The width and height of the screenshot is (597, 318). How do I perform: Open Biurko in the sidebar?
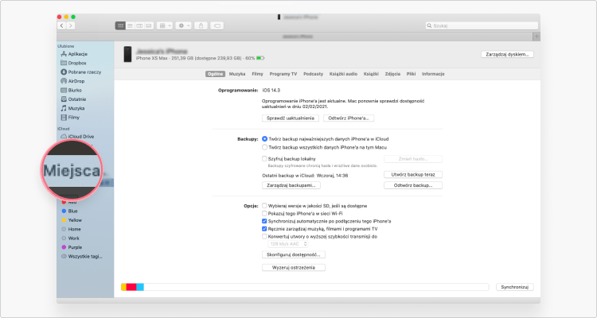(71, 90)
